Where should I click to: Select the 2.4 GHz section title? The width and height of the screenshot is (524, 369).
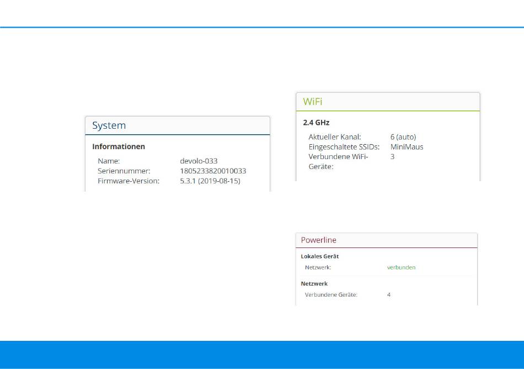tap(316, 123)
